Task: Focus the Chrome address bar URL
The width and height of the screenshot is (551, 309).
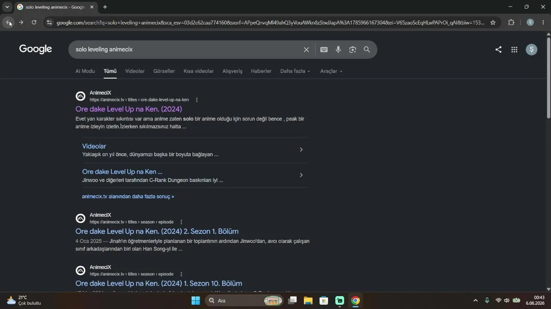Action: click(270, 23)
